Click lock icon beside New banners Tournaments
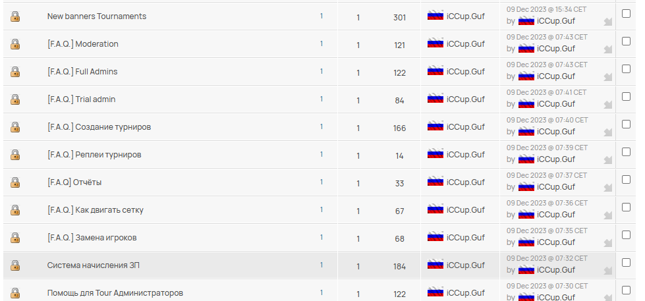This screenshot has height=301, width=645. click(x=15, y=16)
